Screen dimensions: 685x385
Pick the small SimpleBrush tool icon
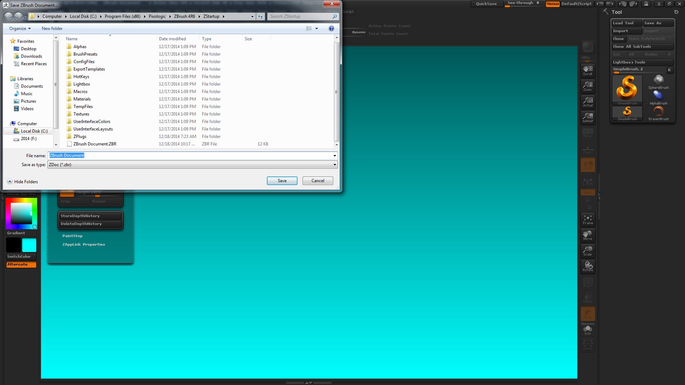(x=627, y=113)
